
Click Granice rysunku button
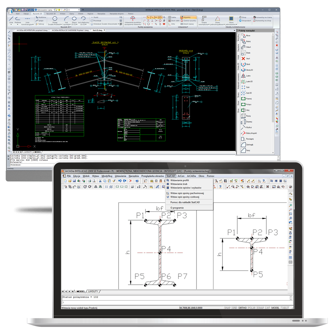click(188, 21)
